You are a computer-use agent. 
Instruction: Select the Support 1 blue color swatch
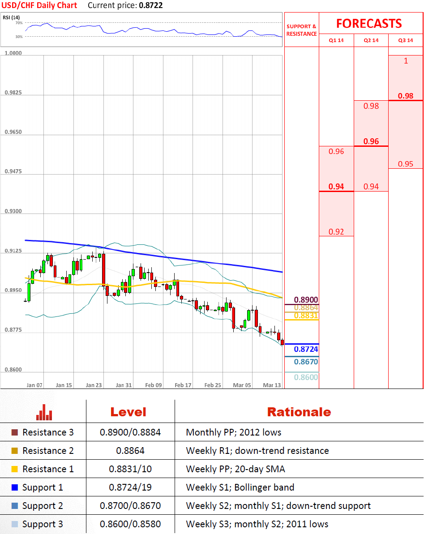[x=14, y=487]
